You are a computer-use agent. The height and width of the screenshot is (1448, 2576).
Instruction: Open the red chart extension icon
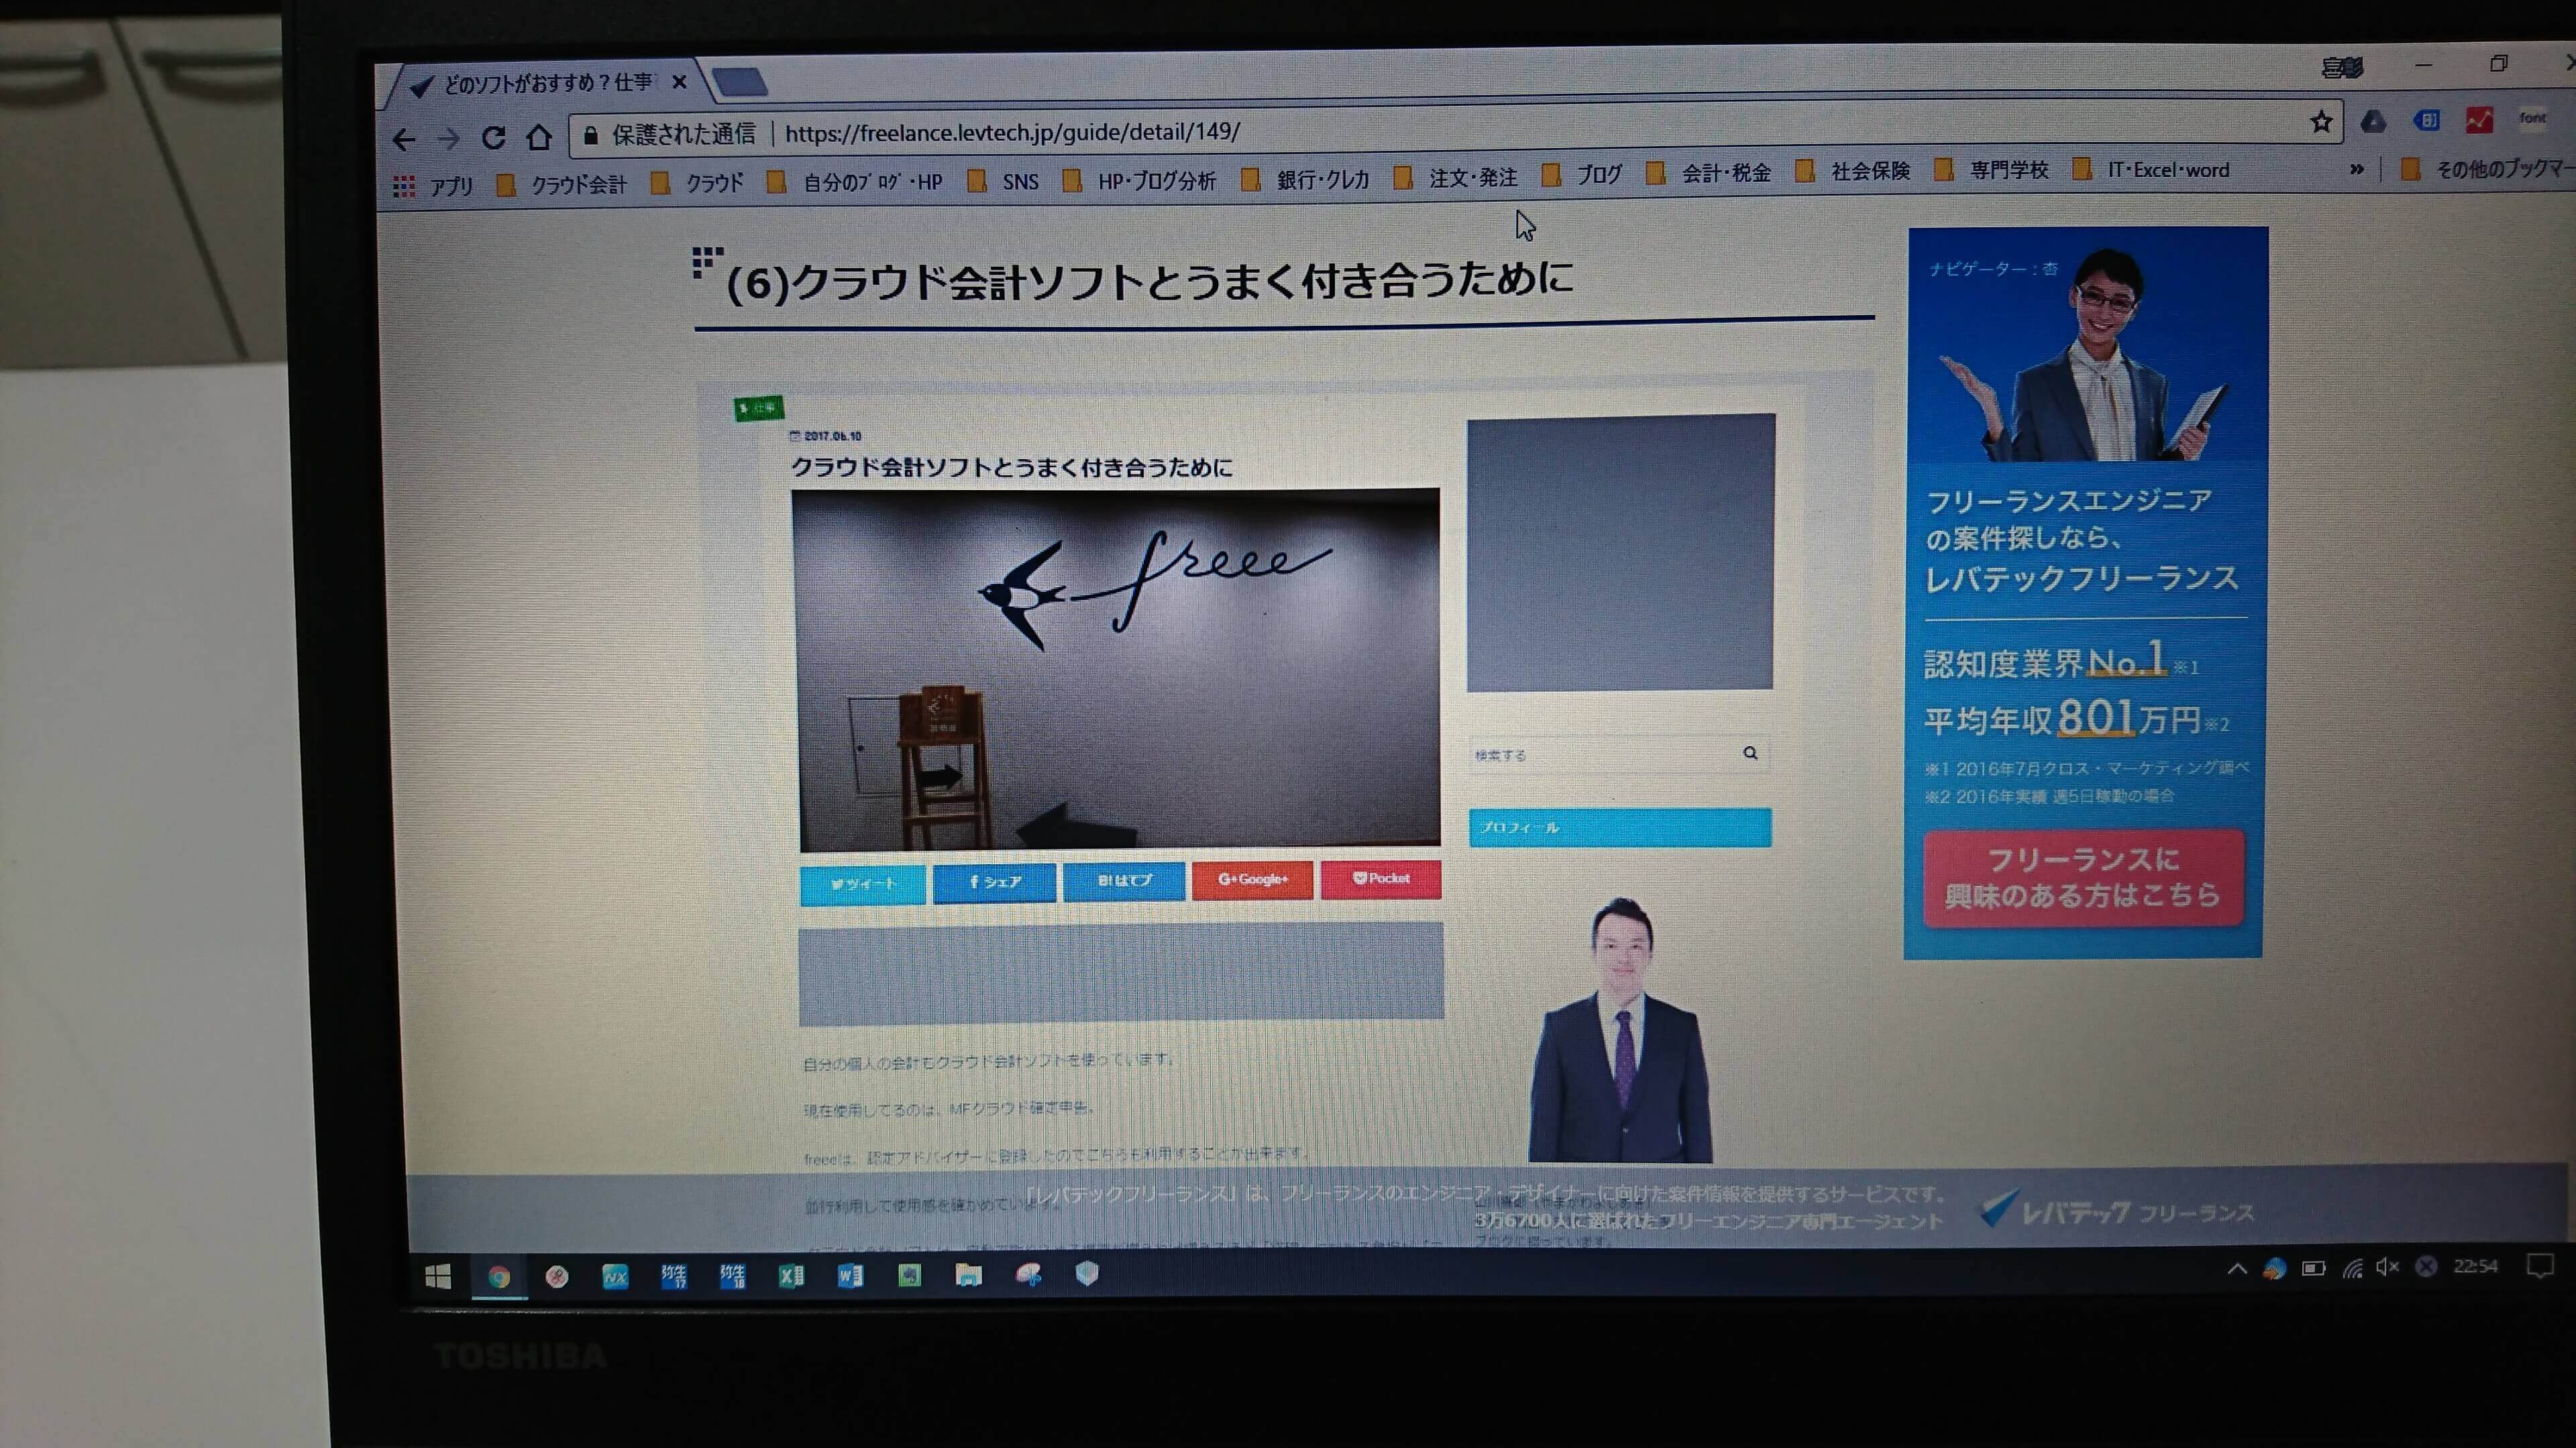pyautogui.click(x=2479, y=120)
